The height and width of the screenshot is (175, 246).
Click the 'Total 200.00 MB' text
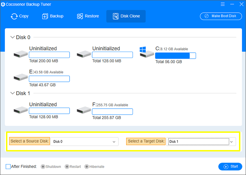44,61
